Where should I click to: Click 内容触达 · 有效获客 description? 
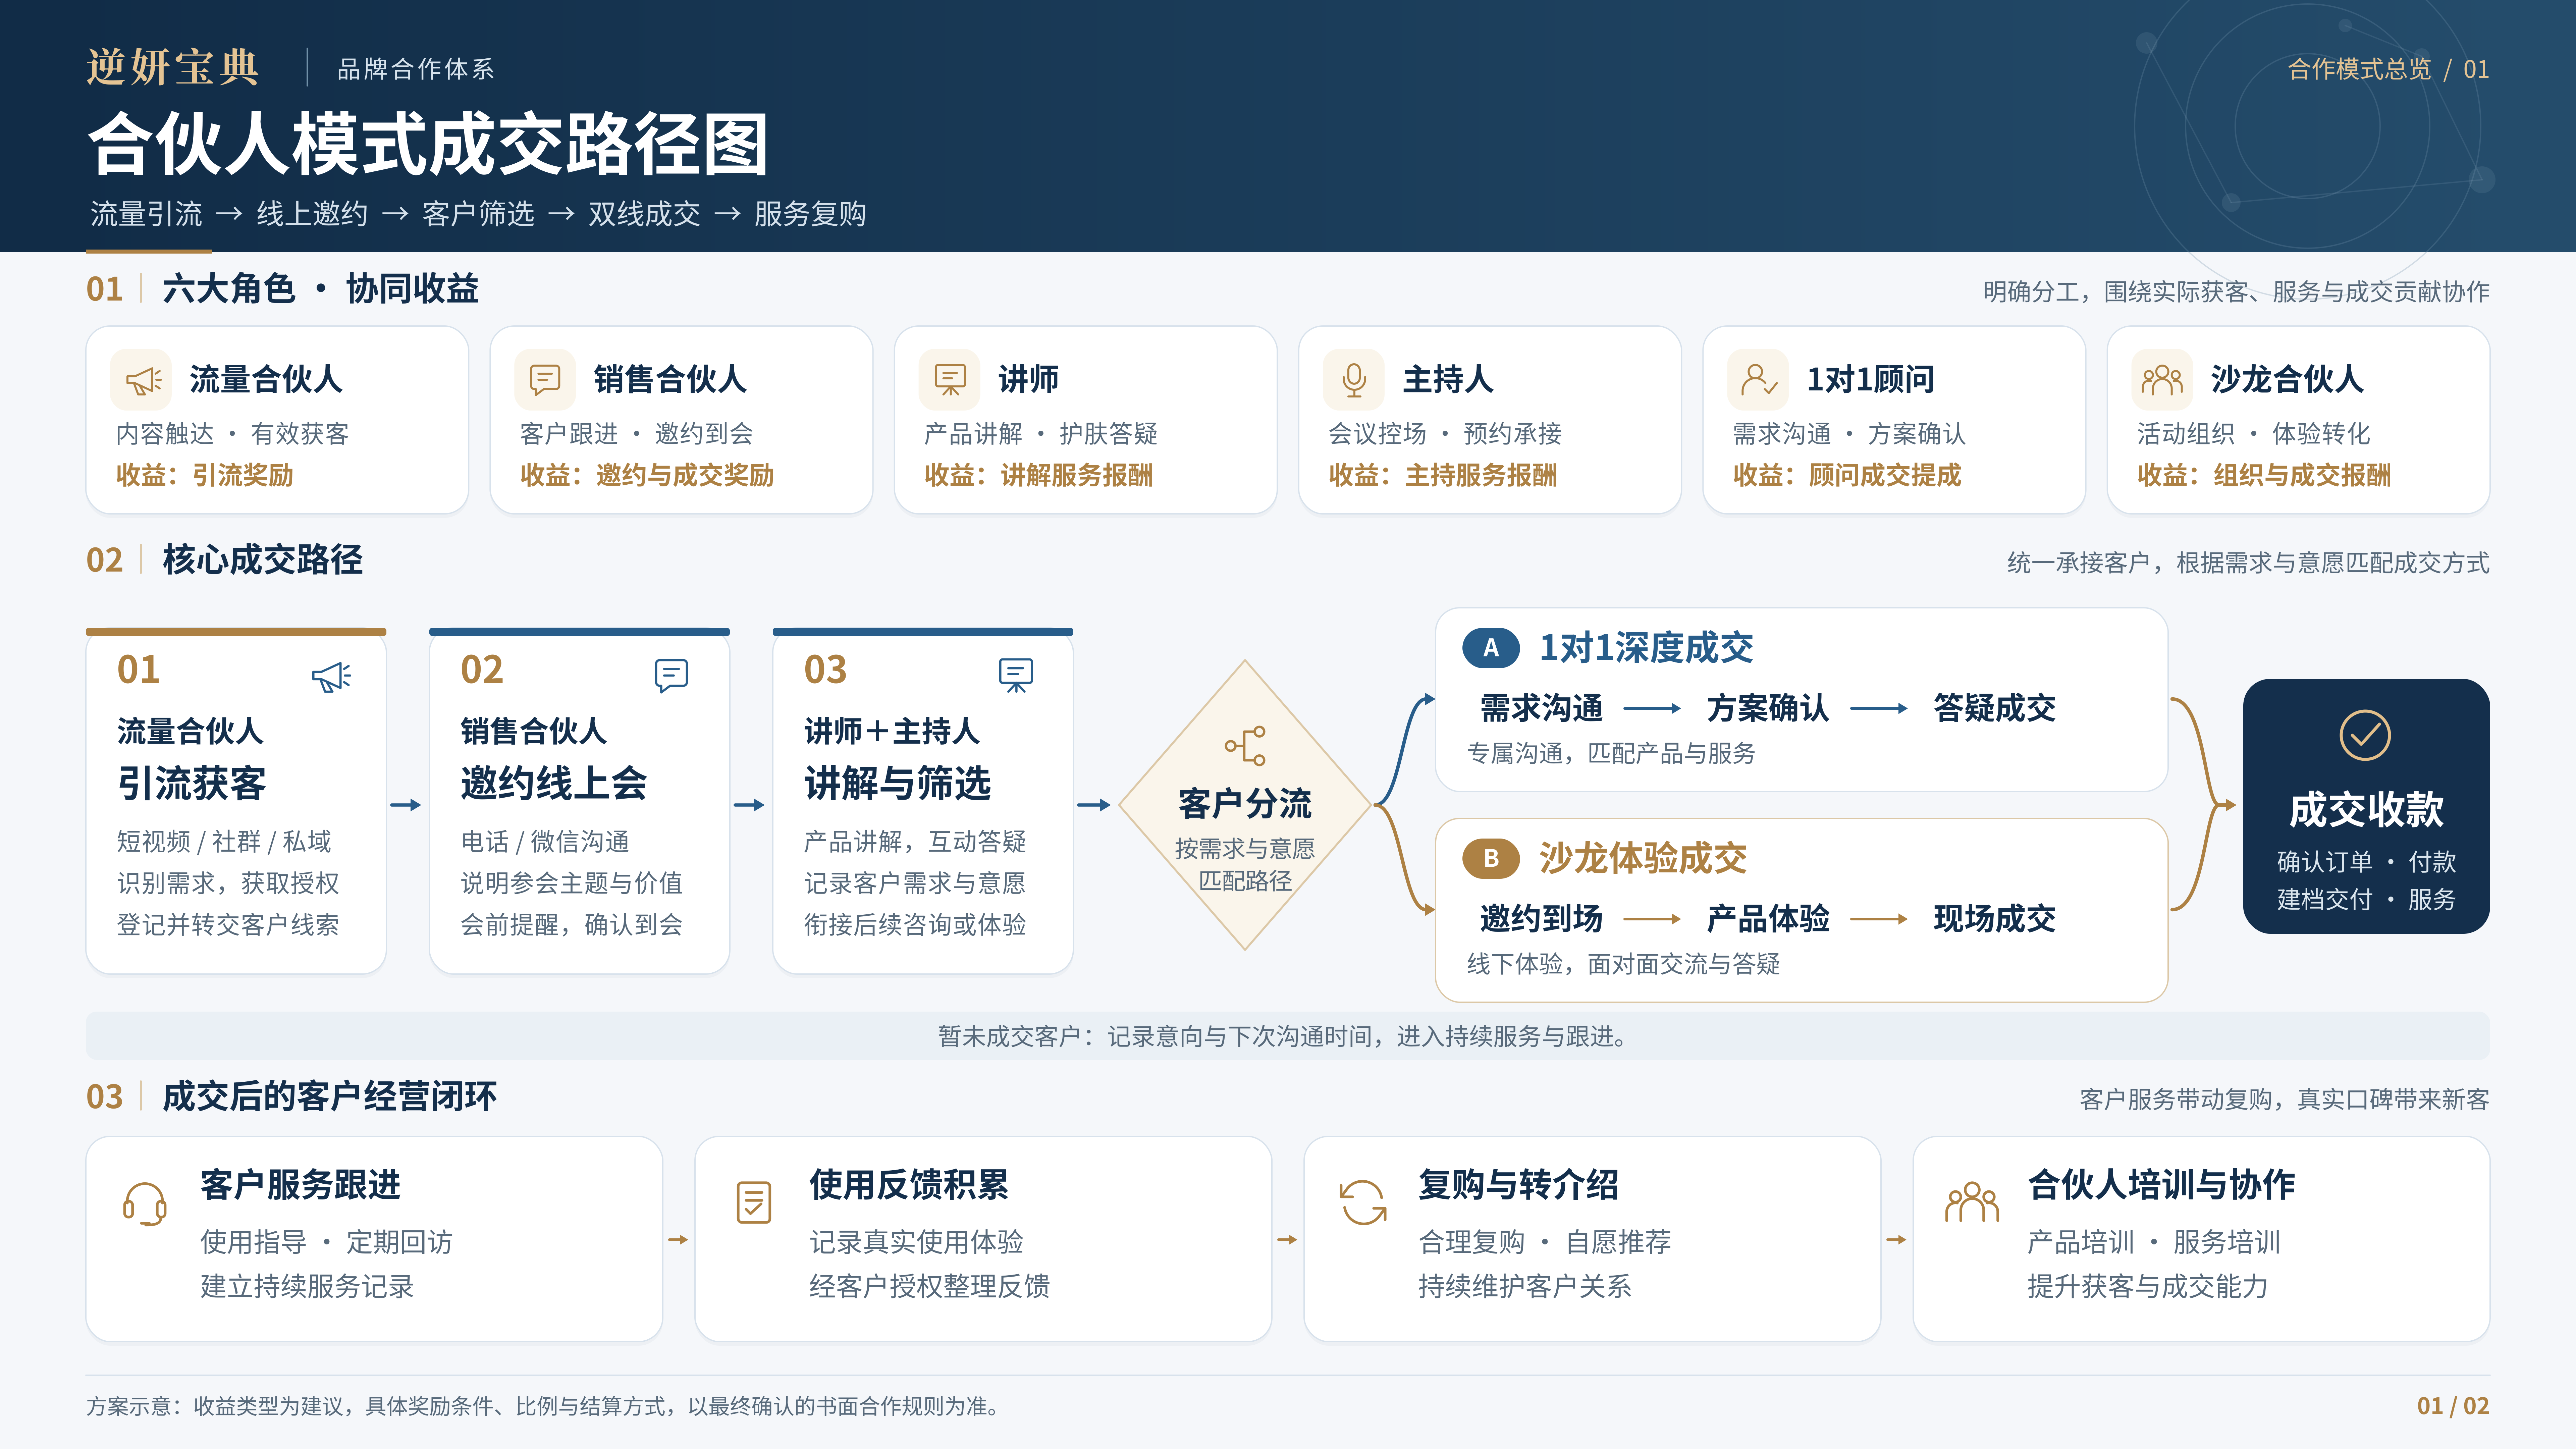point(232,434)
